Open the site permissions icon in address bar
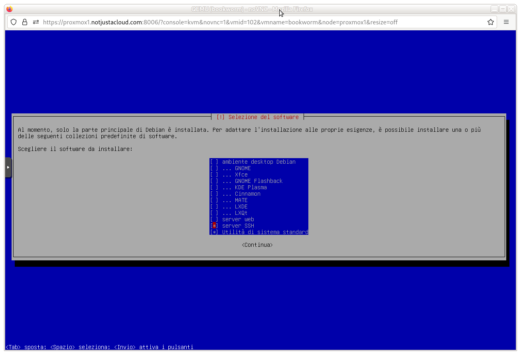Screen dimensions: 521x355 point(36,22)
